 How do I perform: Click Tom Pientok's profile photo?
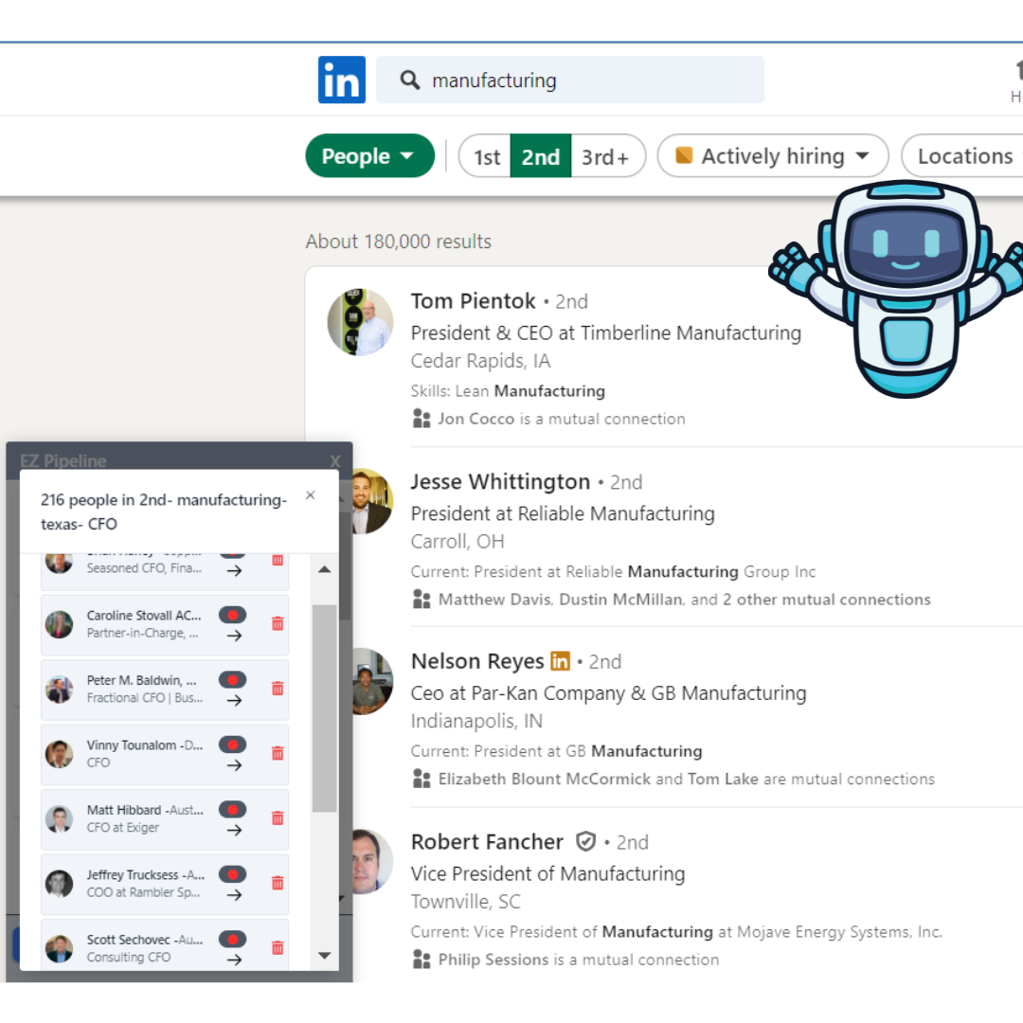360,322
